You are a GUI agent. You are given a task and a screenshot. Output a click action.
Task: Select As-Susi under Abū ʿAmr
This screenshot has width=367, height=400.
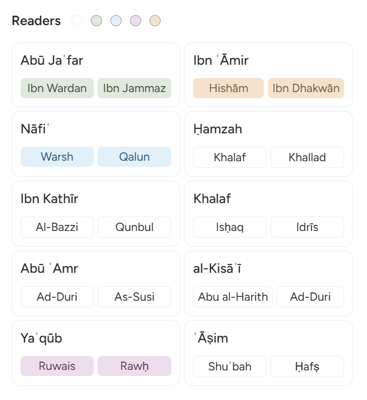134,297
